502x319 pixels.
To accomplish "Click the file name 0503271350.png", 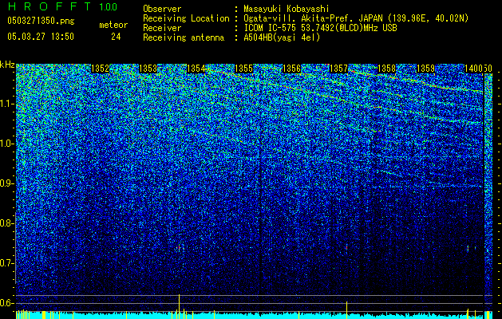I will 41,22.
